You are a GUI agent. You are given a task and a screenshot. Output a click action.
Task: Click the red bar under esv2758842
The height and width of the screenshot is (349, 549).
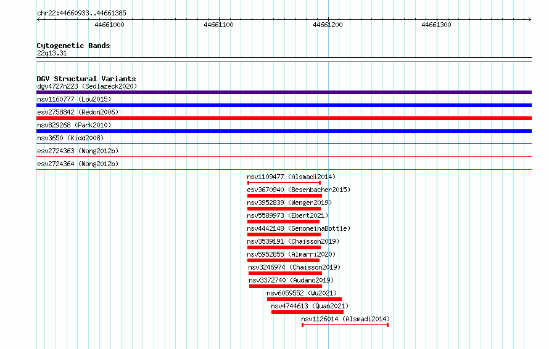[284, 118]
